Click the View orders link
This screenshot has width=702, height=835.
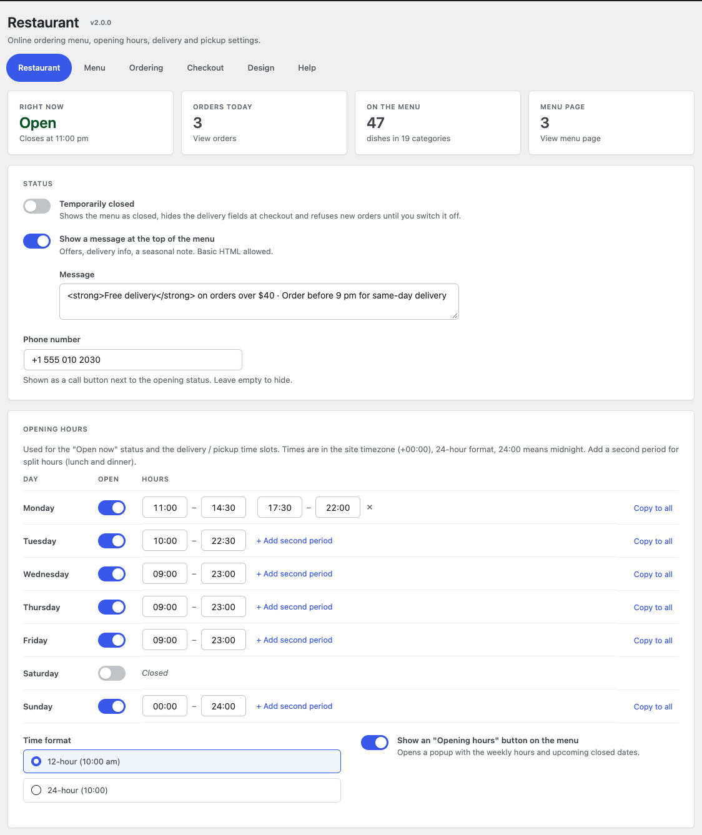215,139
